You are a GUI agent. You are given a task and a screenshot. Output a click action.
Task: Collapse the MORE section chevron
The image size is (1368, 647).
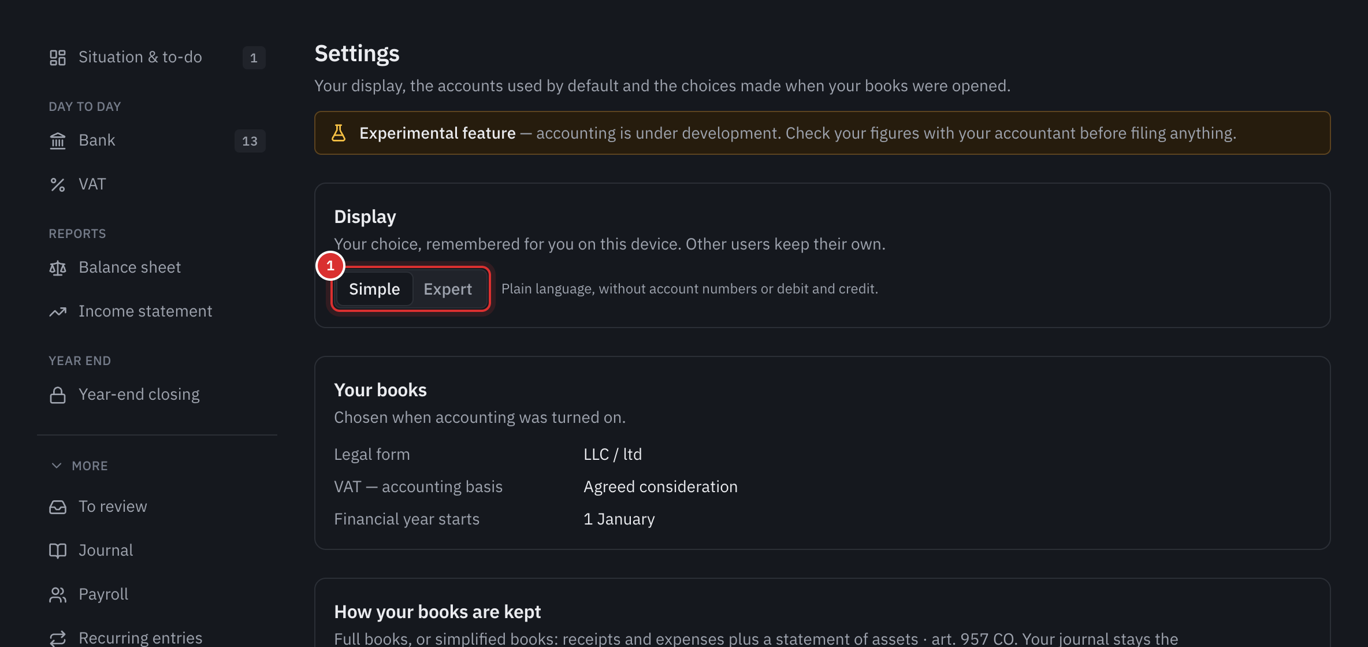pyautogui.click(x=57, y=466)
